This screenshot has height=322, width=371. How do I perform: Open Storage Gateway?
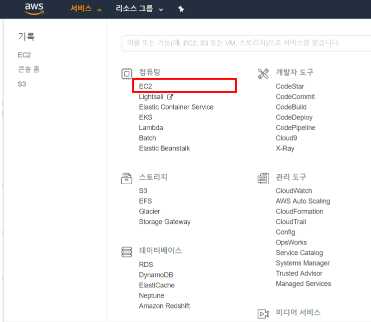(x=165, y=222)
